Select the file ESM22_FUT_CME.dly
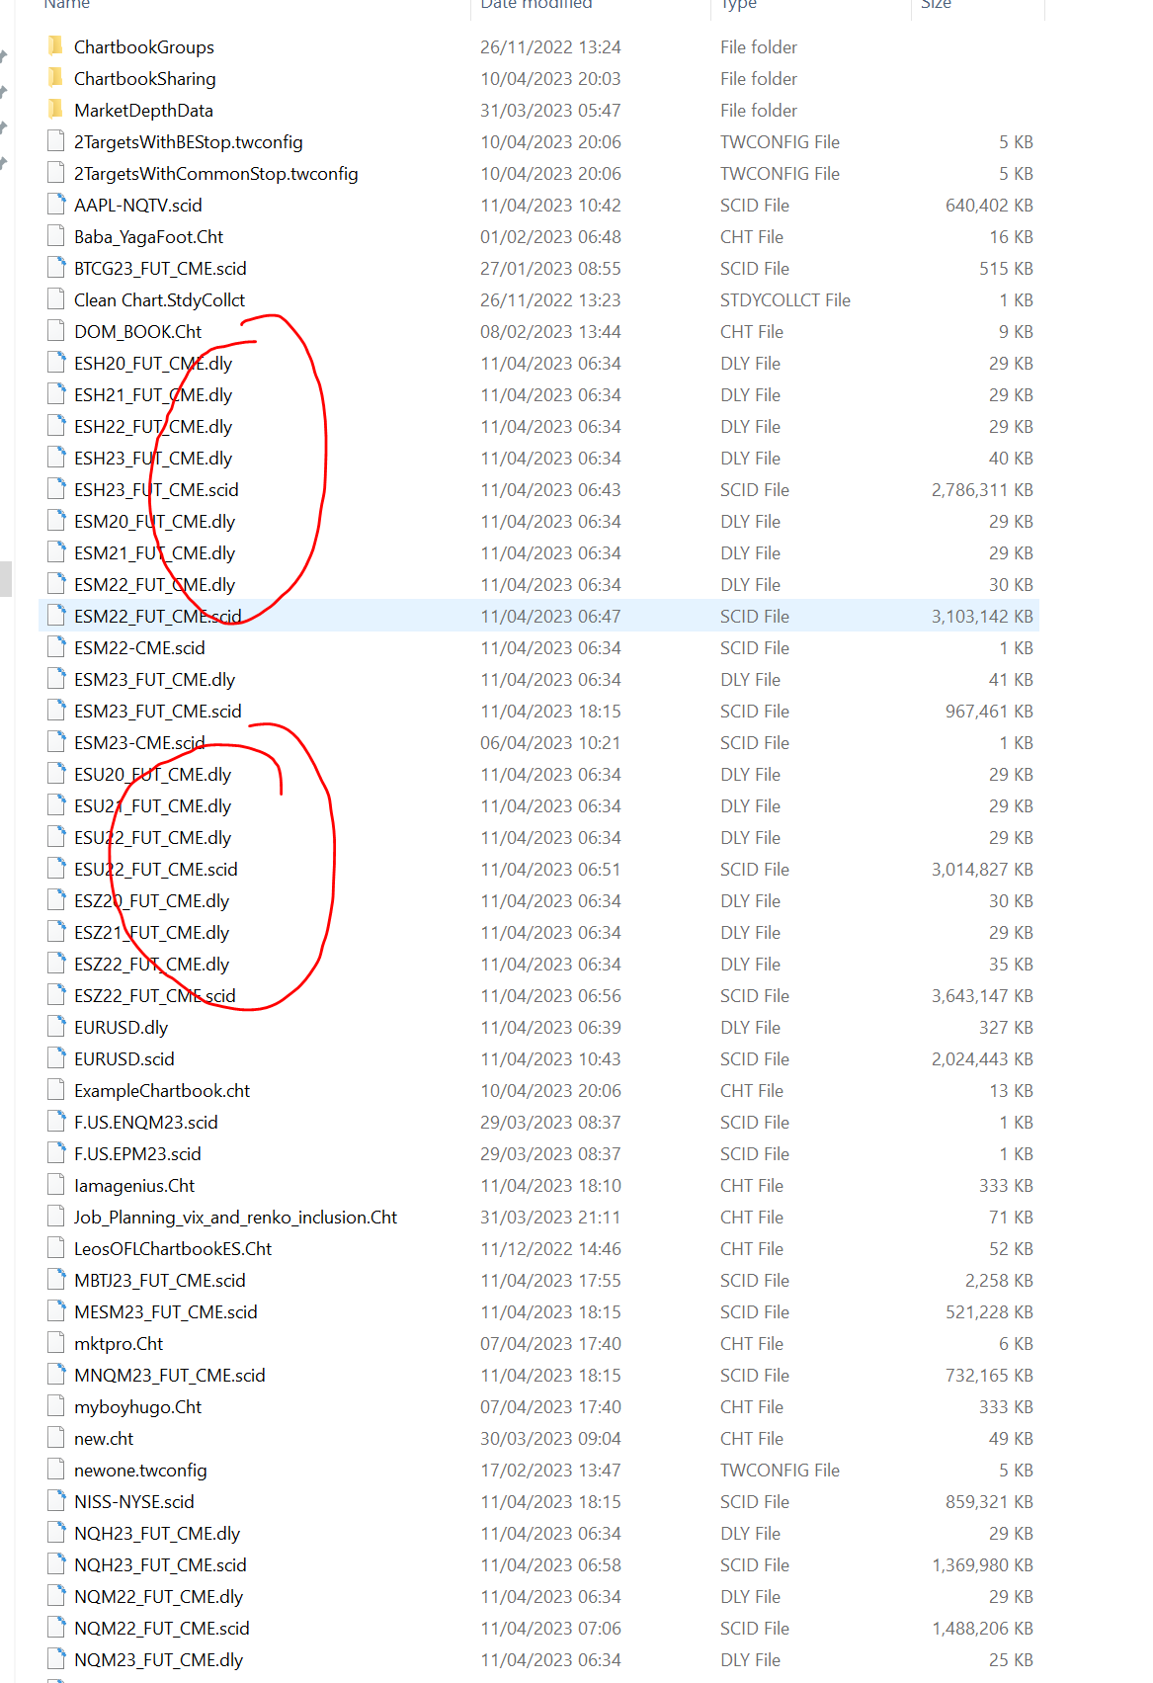 pyautogui.click(x=154, y=584)
